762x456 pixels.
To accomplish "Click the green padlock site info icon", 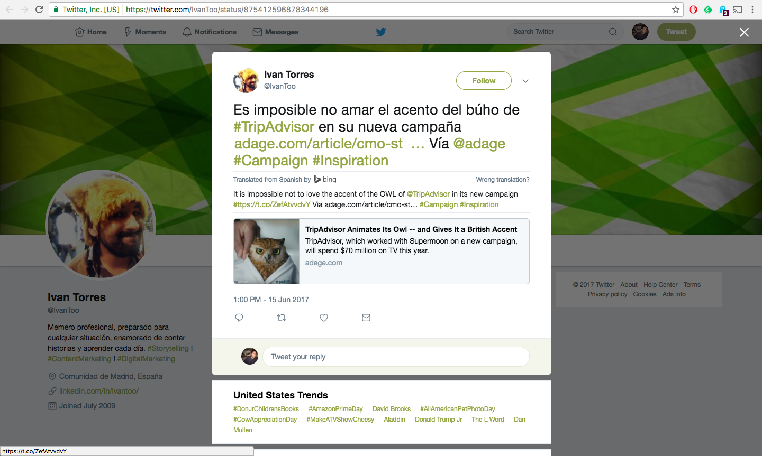I will (56, 10).
